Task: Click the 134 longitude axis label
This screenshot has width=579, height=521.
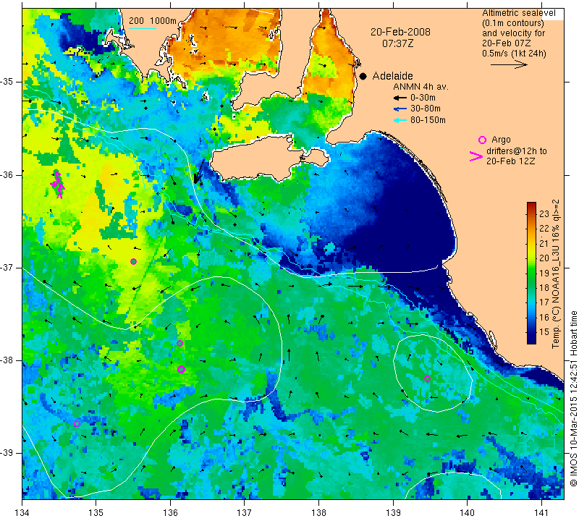Action: click(22, 513)
